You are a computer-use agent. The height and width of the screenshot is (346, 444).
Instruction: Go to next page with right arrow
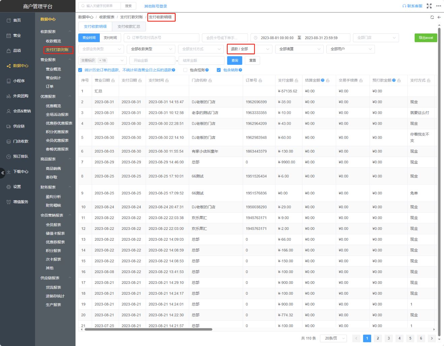[432, 338]
